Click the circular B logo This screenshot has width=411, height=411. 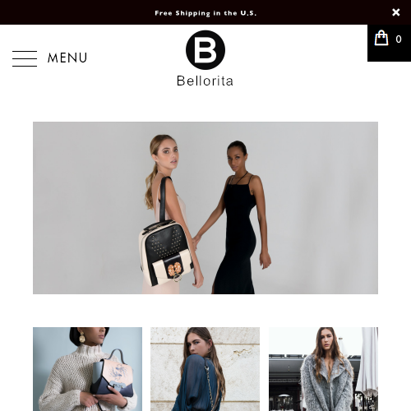(205, 50)
